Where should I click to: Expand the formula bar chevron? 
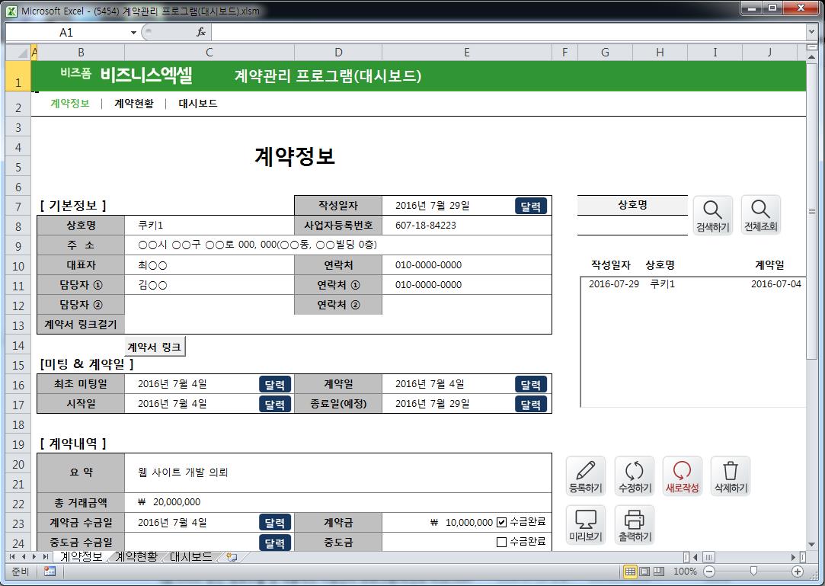(812, 32)
